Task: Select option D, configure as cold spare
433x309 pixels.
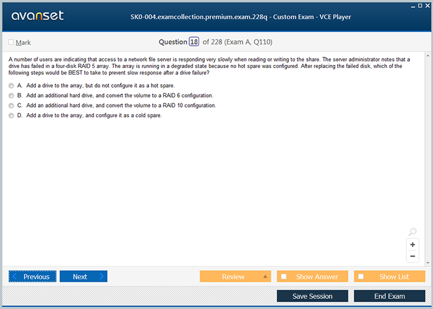Action: 11,116
